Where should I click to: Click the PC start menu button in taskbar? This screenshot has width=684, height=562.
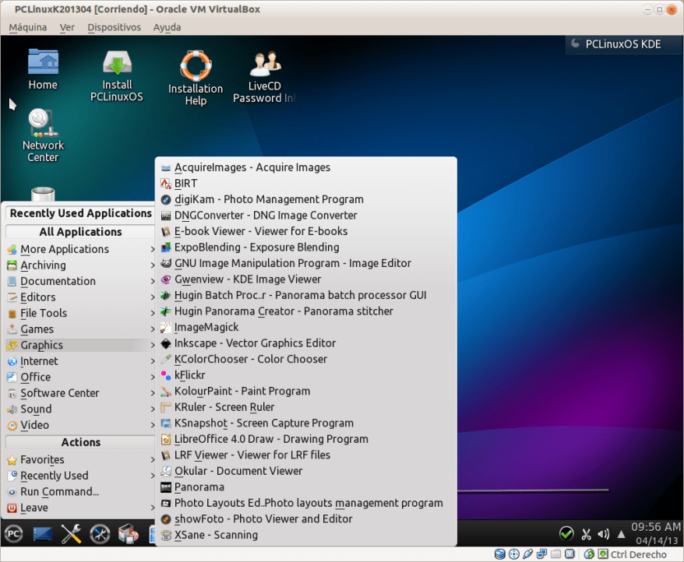click(14, 533)
